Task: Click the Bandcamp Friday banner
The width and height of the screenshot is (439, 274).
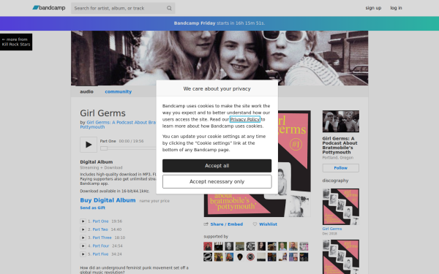Action: point(219,23)
